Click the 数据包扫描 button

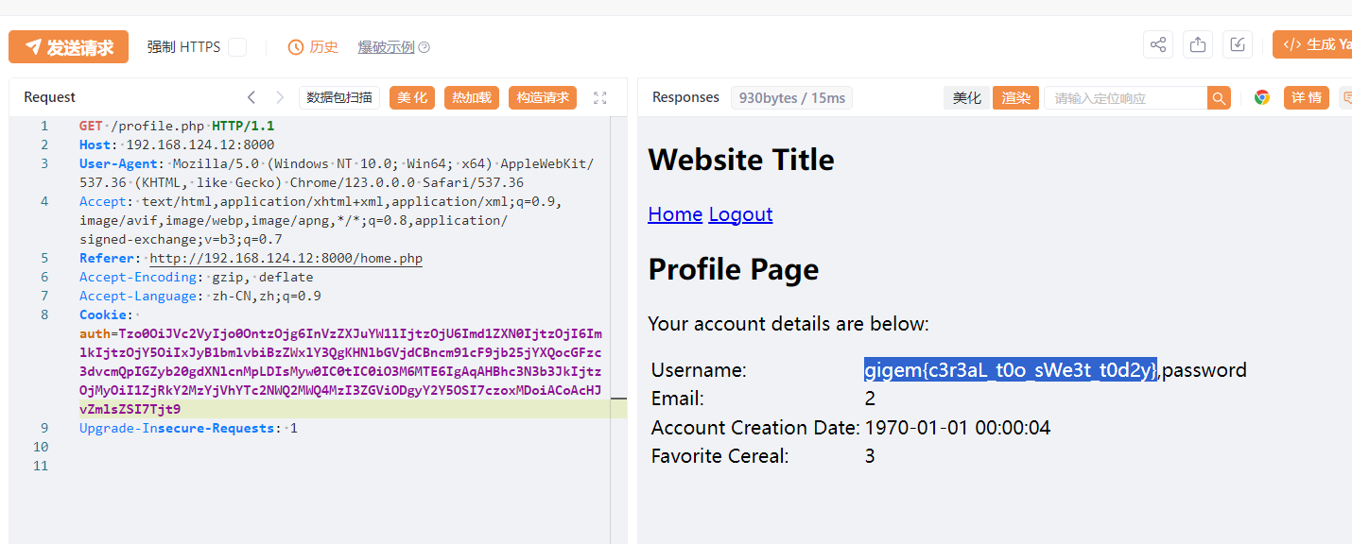339,97
